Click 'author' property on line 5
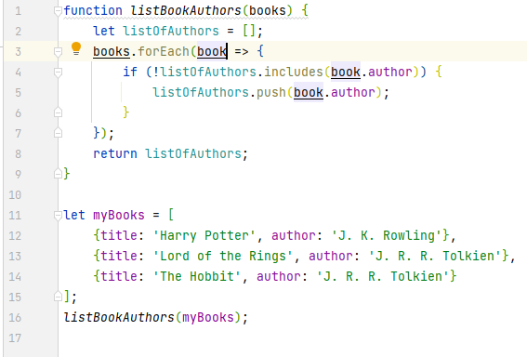 coord(353,92)
